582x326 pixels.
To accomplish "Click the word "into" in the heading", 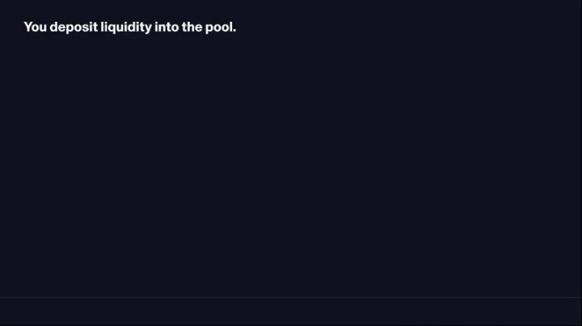I will [x=167, y=27].
